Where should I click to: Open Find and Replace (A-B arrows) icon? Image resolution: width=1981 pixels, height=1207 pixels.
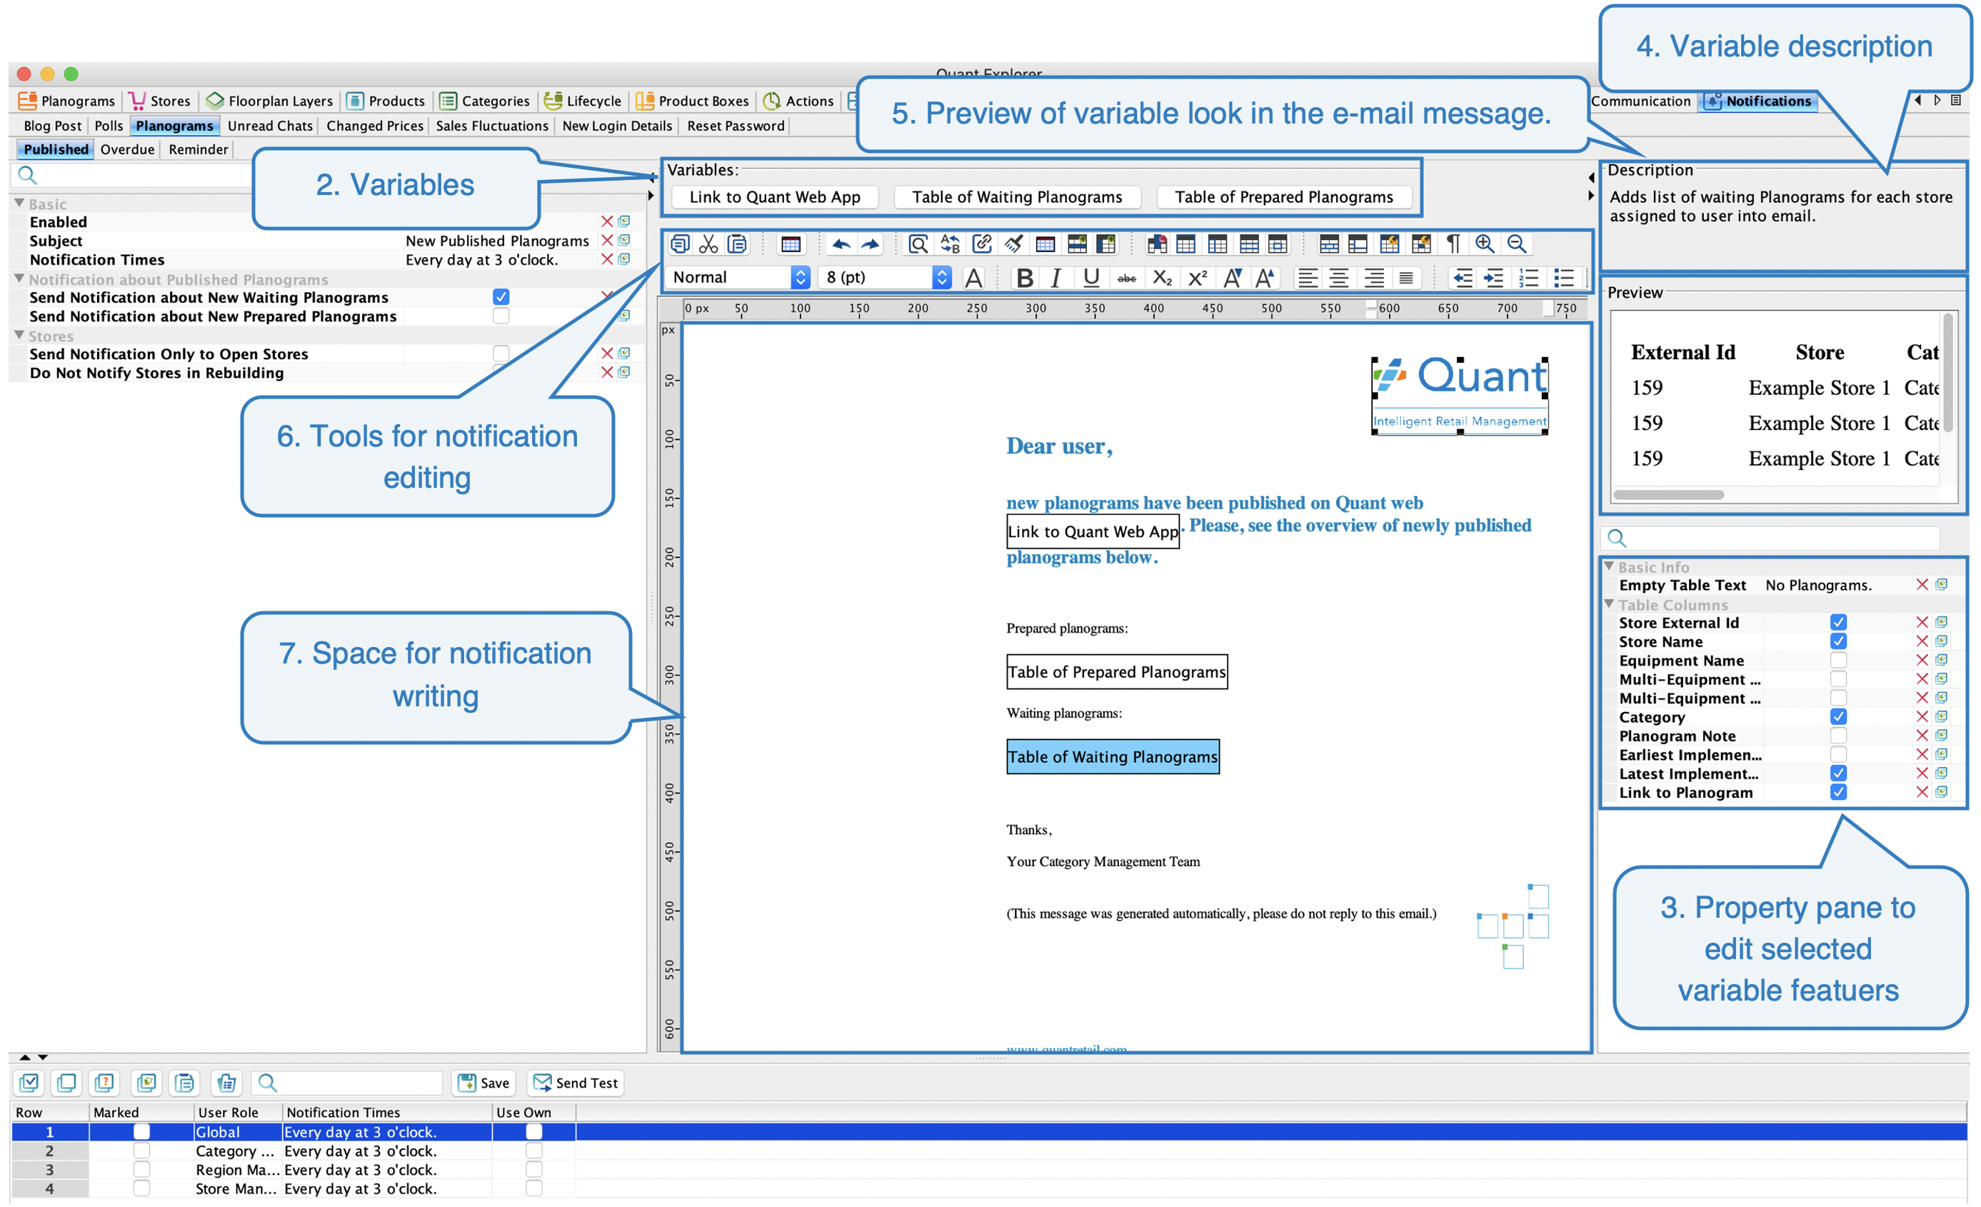click(951, 244)
